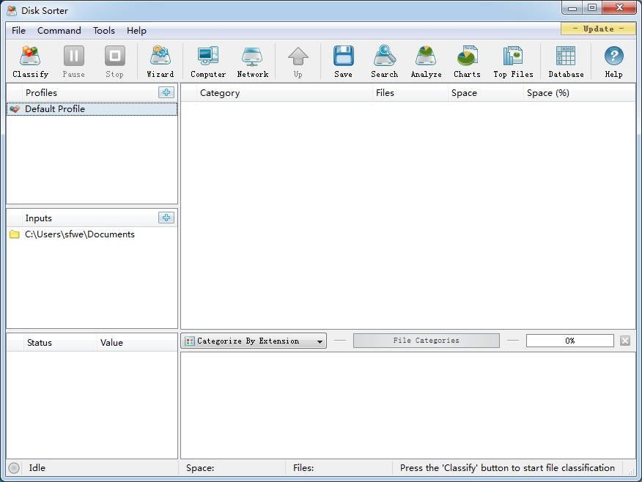This screenshot has height=482, width=642.
Task: Maximize the Disk Sorter window
Action: pos(592,8)
